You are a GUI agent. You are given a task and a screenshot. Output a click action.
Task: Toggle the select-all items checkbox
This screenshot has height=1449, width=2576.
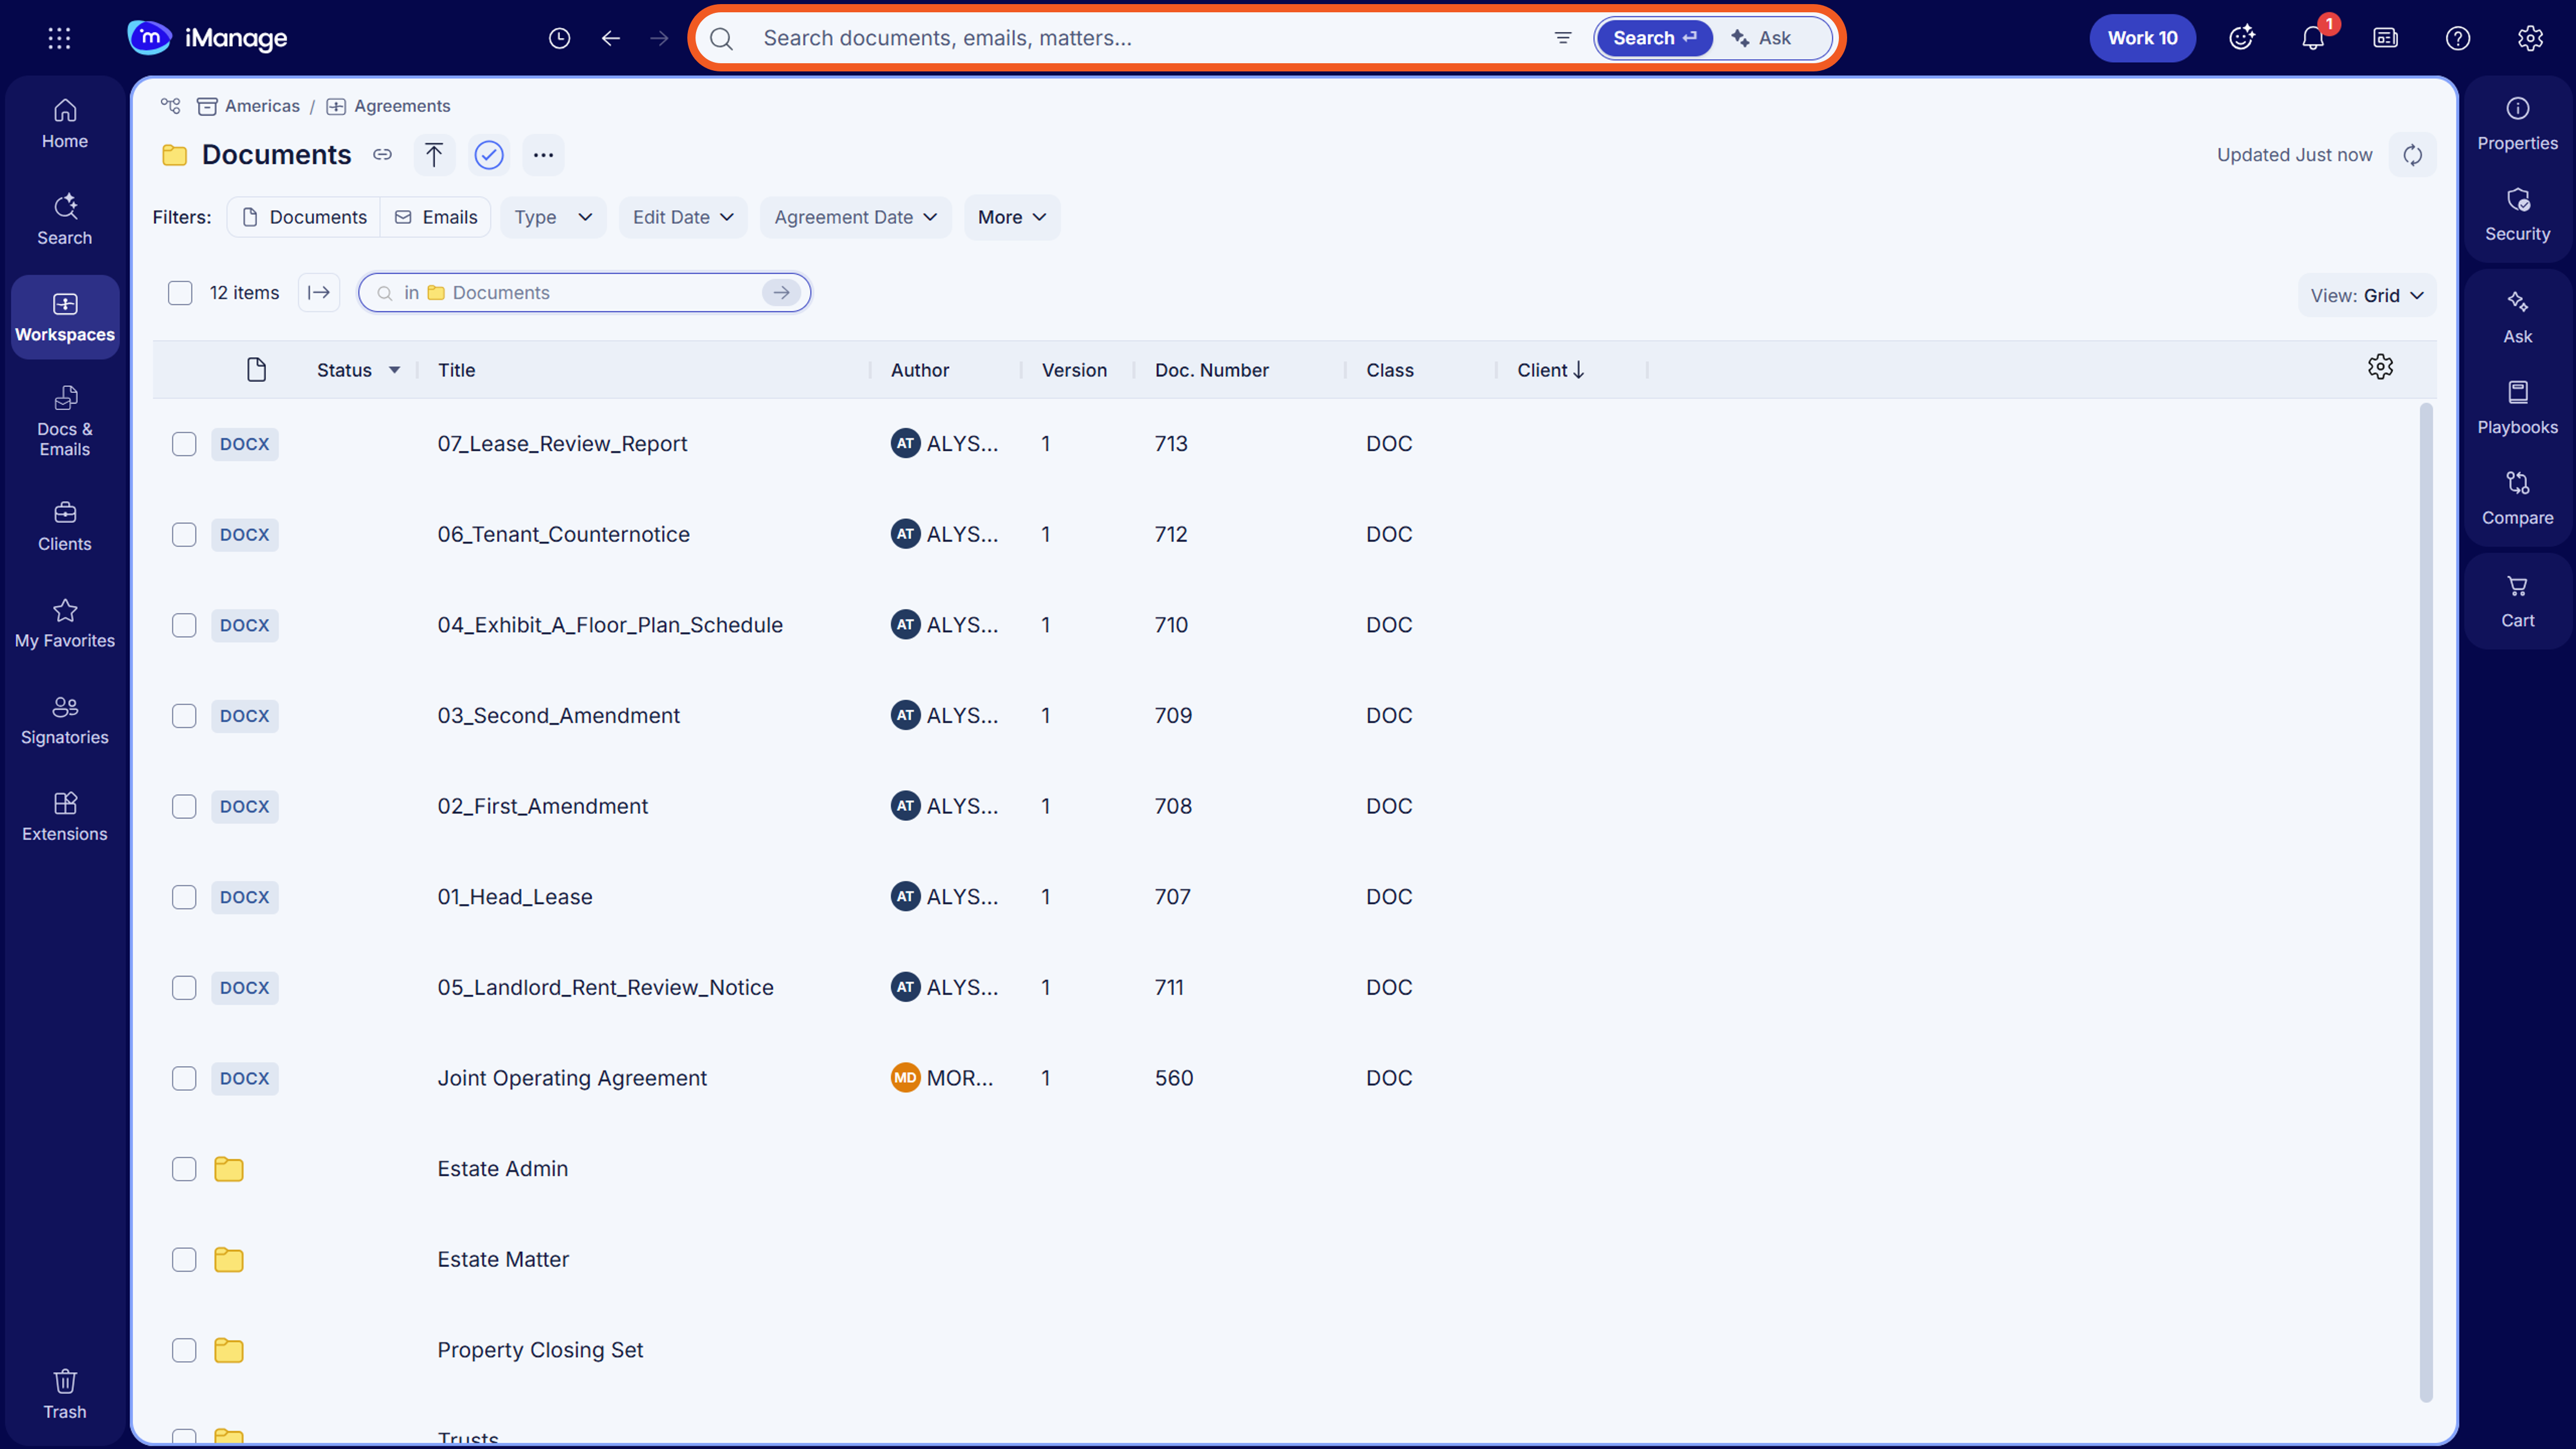180,293
